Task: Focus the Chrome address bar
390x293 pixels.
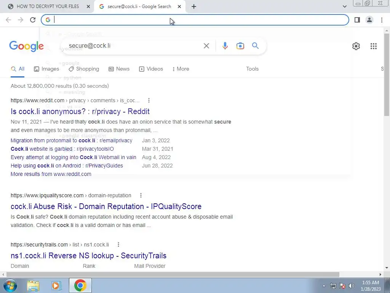Action: pos(195,20)
